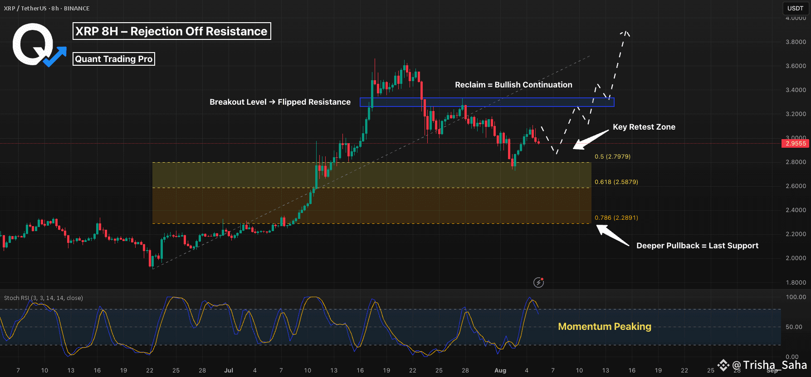Select the 0.786 (2.2891) Fibonacci label
This screenshot has height=377, width=811.
(616, 217)
